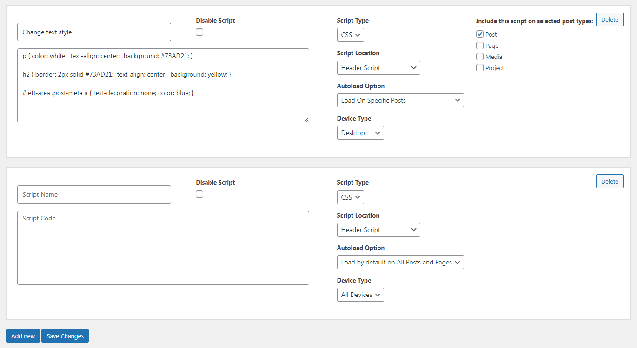
Task: Click the empty Script Name field
Action: tap(94, 194)
